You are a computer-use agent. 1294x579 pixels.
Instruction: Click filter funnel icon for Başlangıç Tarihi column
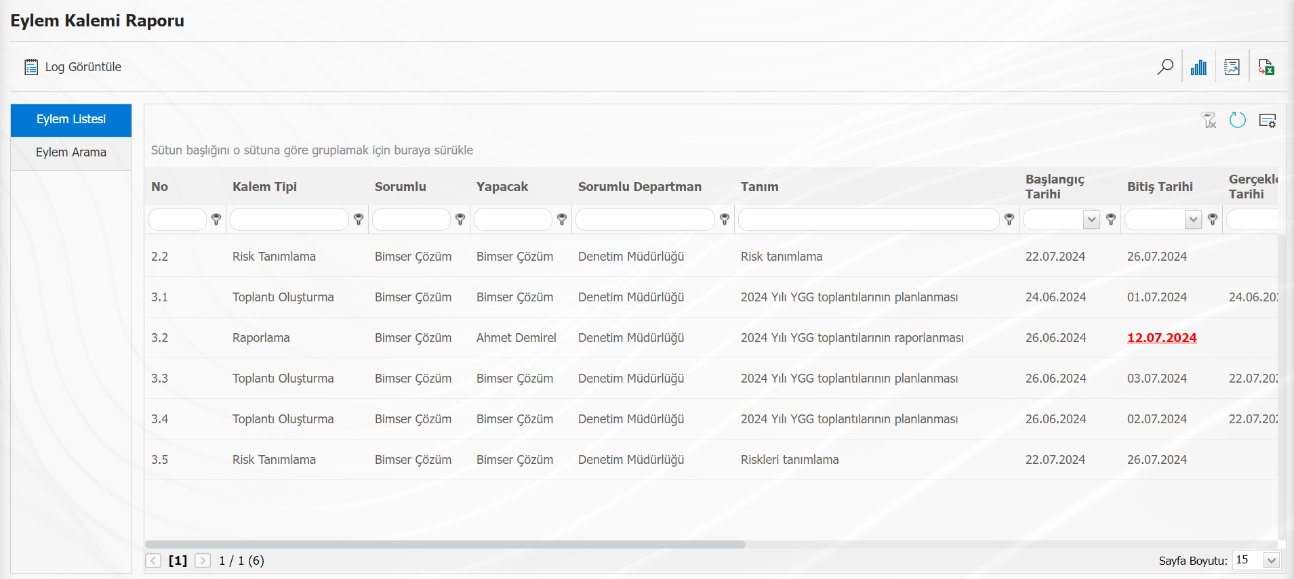click(1111, 219)
